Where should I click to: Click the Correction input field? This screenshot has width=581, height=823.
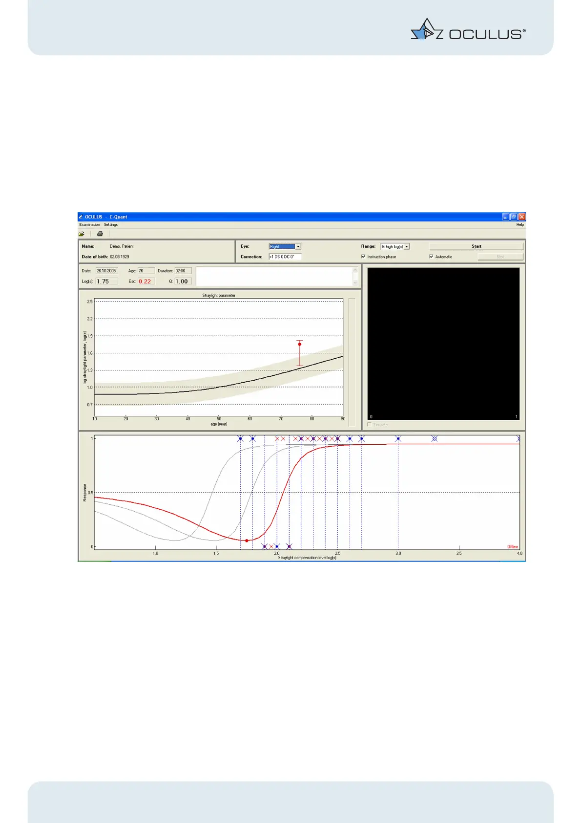pyautogui.click(x=285, y=257)
